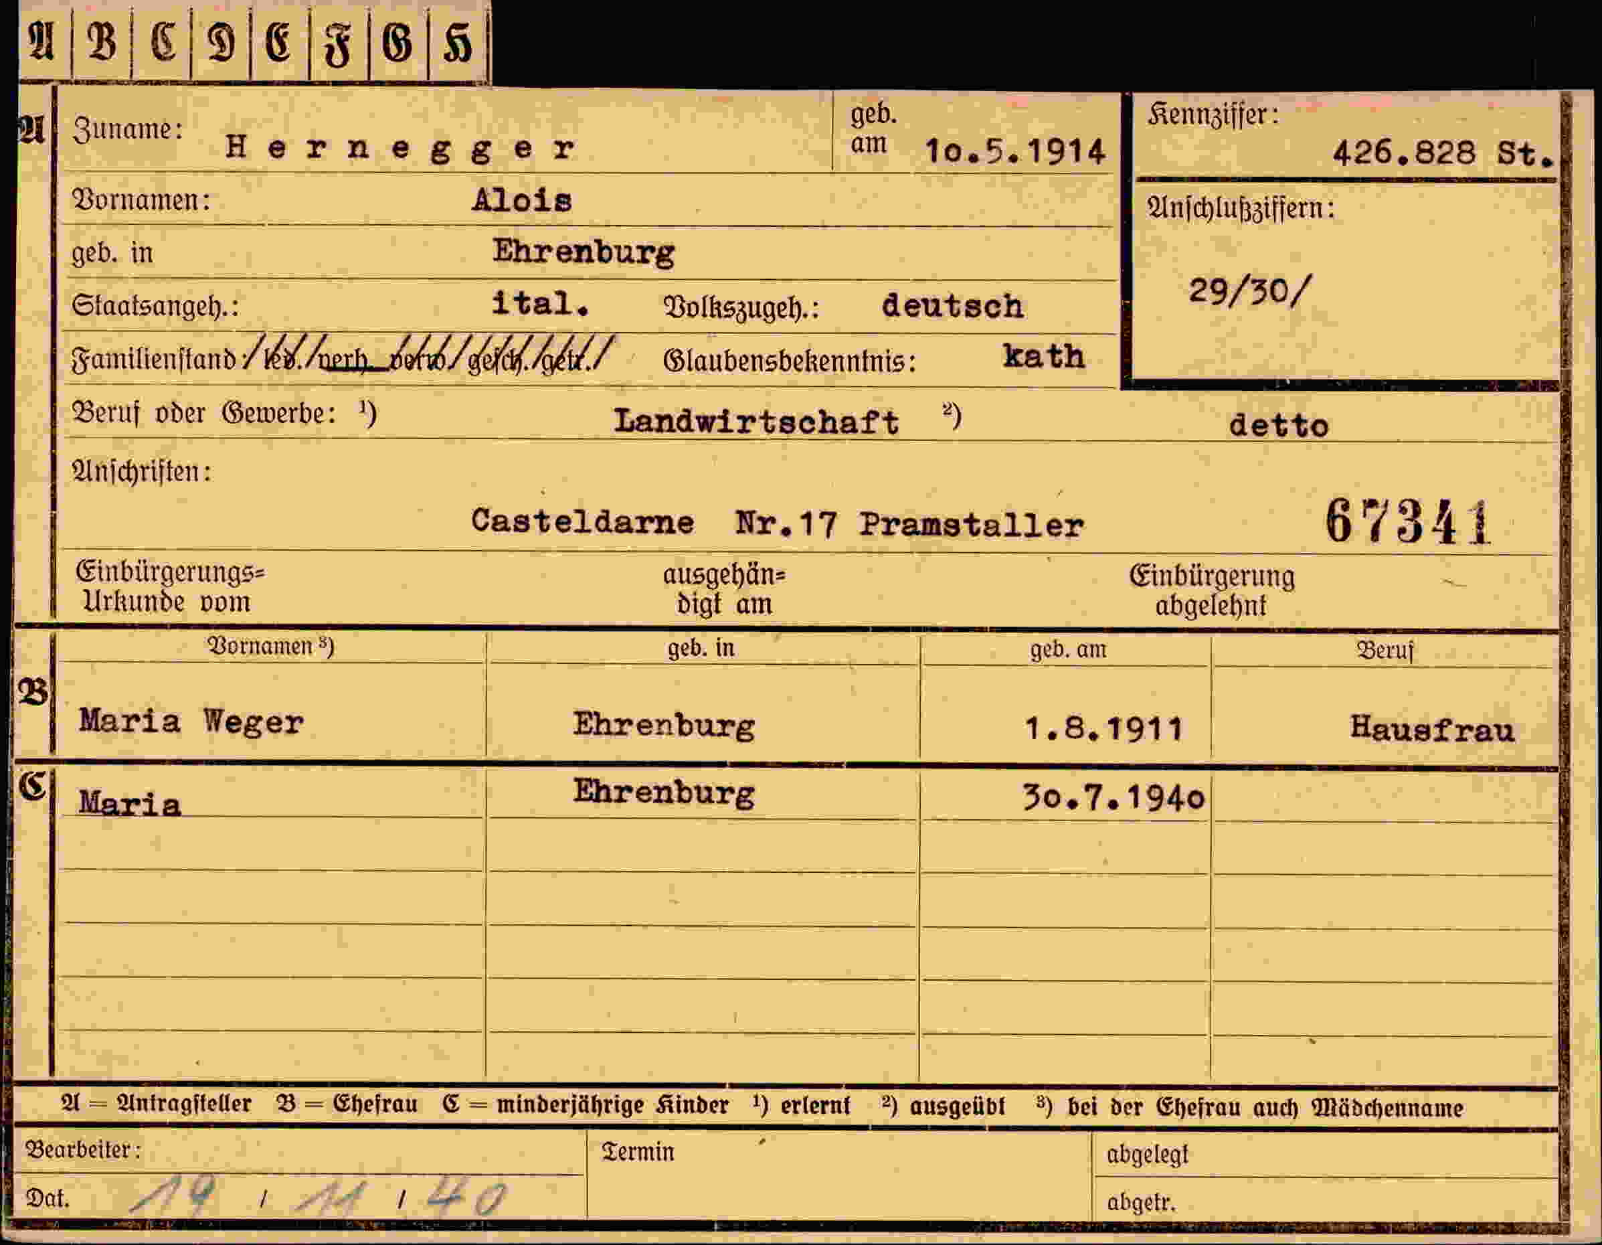
Task: Click the "Termin" label
Action: [x=638, y=1153]
